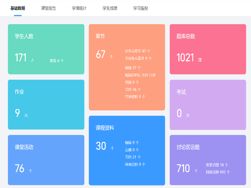Click 发表话题 18 个 text
Viewport: 251px width, 188px height.
(217, 165)
